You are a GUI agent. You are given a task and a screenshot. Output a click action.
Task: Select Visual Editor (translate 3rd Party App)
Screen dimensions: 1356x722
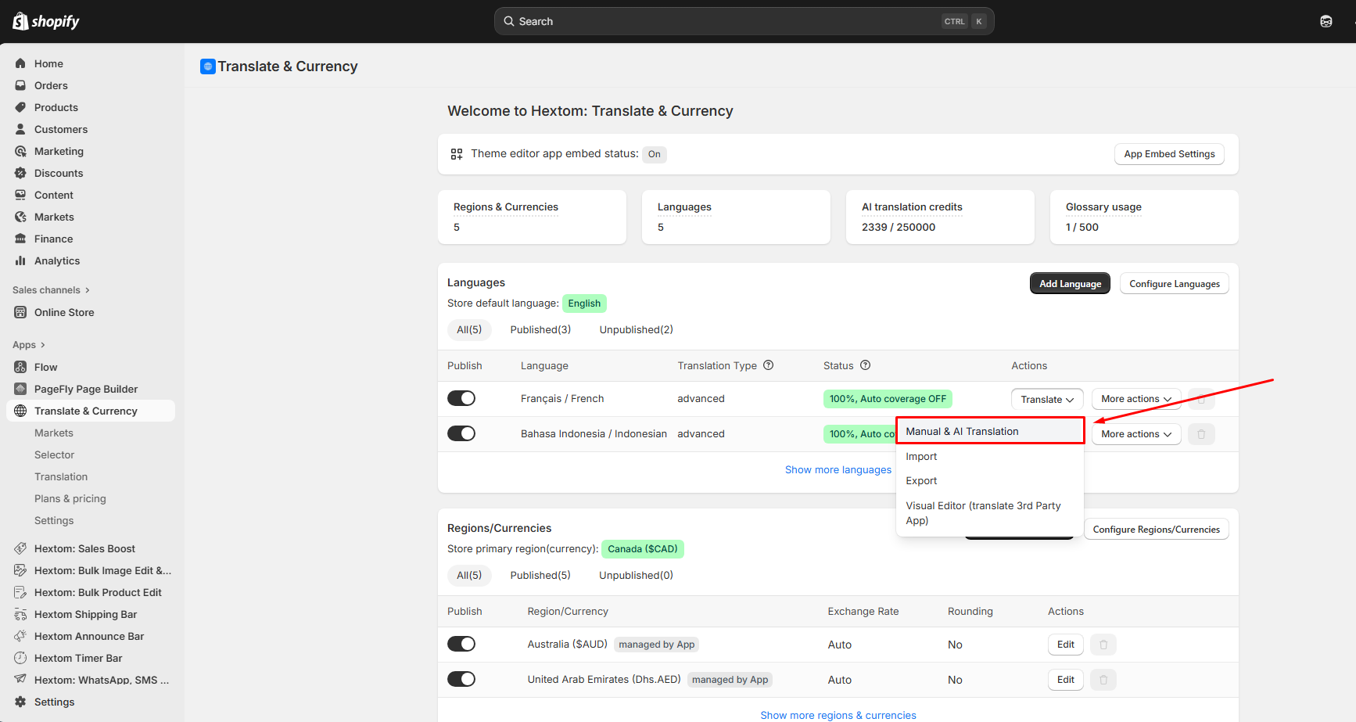[990, 513]
